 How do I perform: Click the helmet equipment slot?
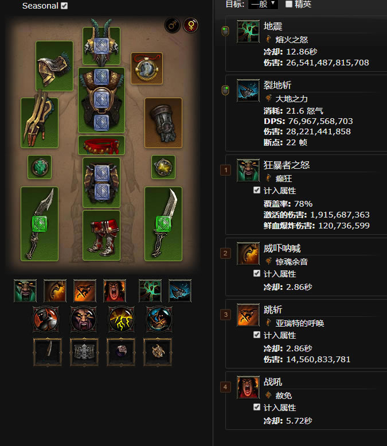(x=101, y=45)
